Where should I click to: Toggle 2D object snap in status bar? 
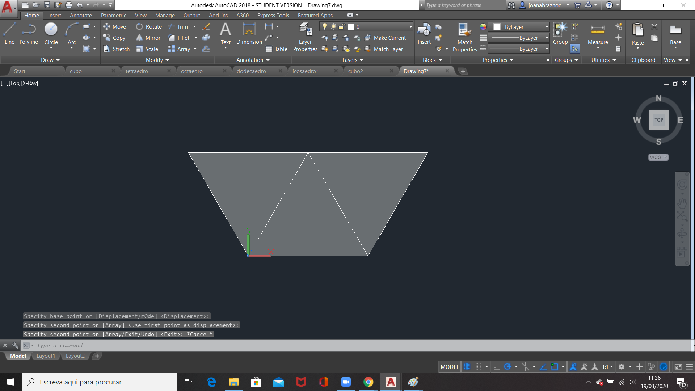[555, 367]
